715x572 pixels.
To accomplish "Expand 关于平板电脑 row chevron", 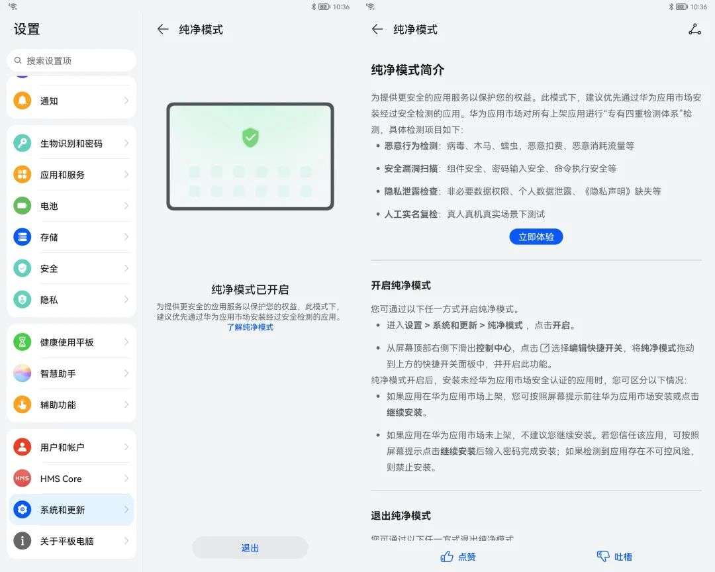I will pyautogui.click(x=126, y=541).
